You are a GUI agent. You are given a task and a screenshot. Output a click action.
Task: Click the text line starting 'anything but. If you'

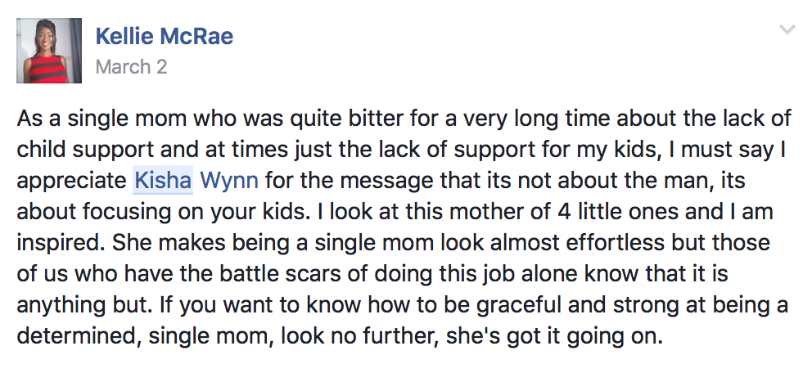click(403, 305)
